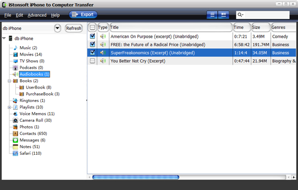Click the '0:47:44' time cell
Viewport: 298px width, 190px height.
(242, 61)
